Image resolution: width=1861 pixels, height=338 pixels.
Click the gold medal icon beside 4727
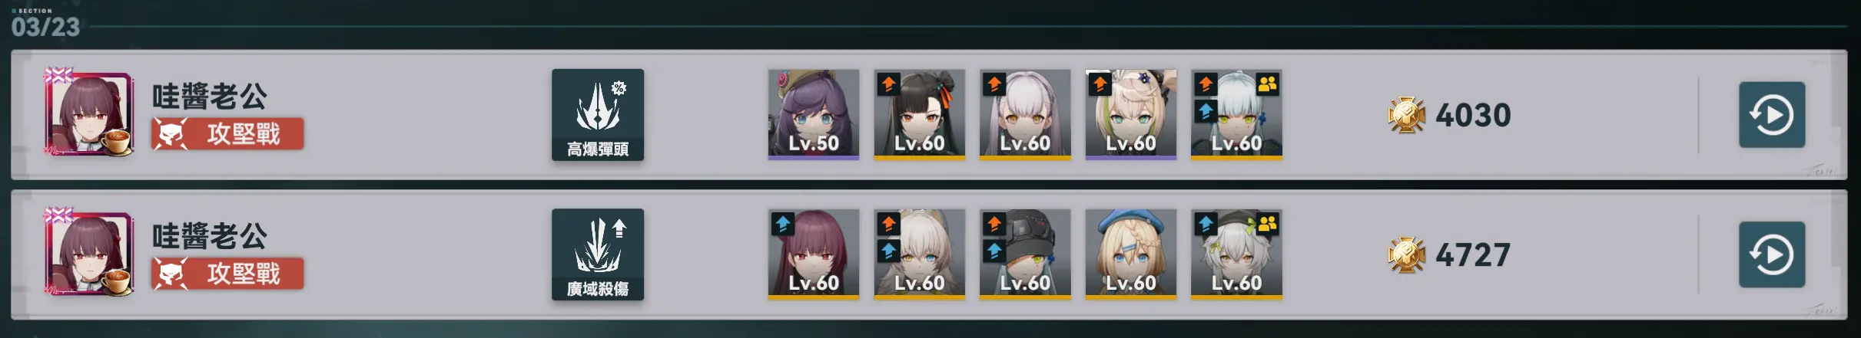point(1406,254)
